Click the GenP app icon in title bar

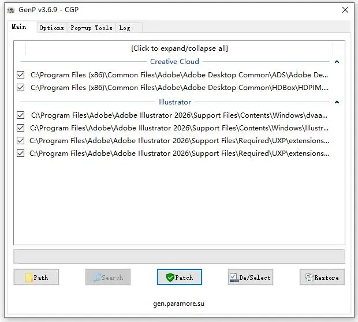point(11,10)
